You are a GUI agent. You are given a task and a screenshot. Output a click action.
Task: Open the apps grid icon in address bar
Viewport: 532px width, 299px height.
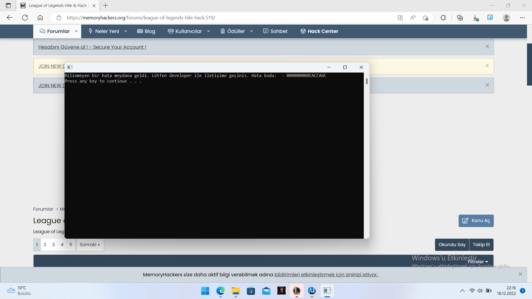[x=400, y=18]
